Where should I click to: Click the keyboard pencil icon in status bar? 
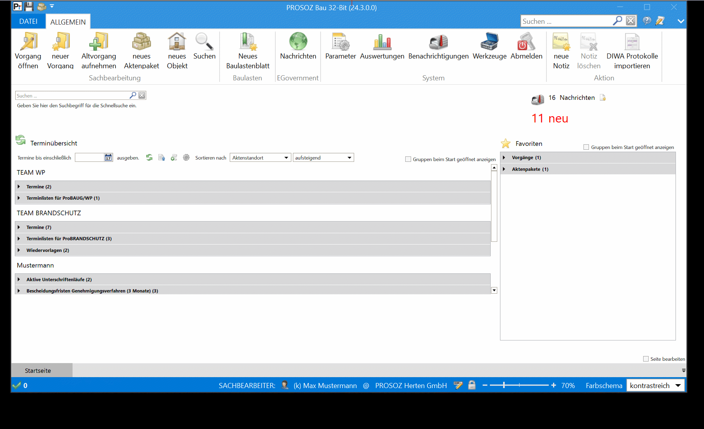click(458, 385)
